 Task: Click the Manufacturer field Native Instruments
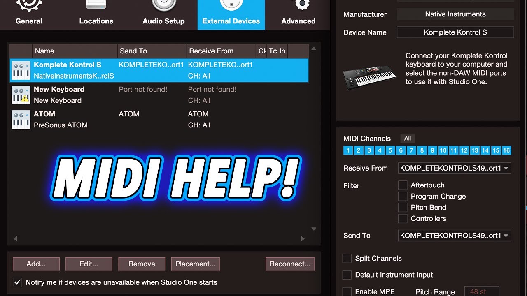[x=455, y=14]
